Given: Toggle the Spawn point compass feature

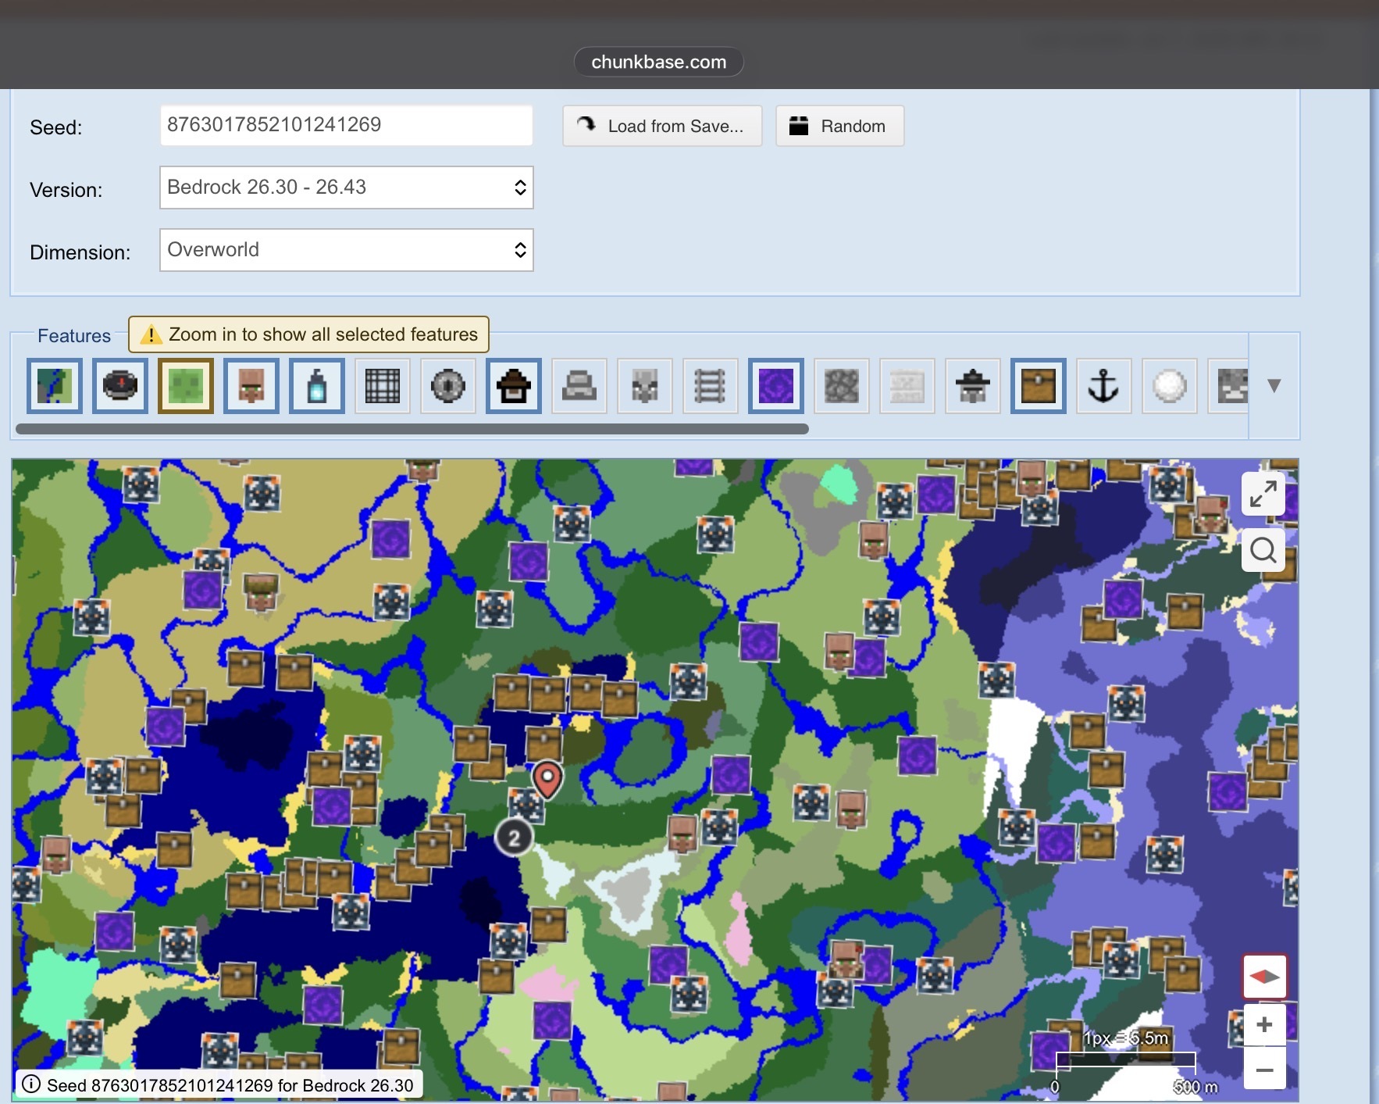Looking at the screenshot, I should coord(120,386).
